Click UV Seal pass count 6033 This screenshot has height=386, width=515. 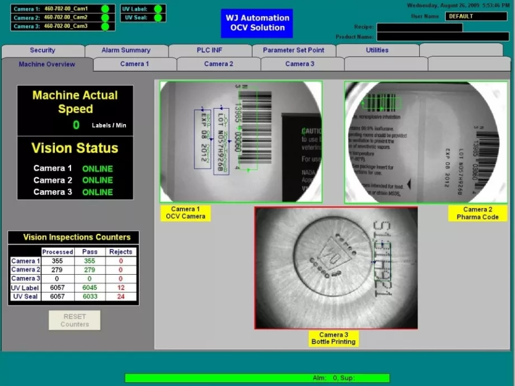click(x=90, y=296)
